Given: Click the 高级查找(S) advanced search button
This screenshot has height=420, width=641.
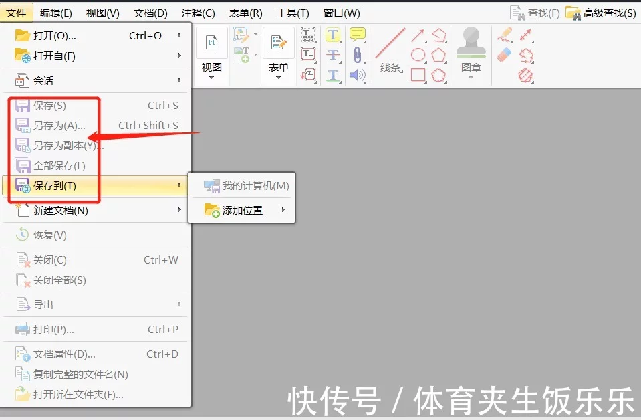Looking at the screenshot, I should pyautogui.click(x=600, y=13).
